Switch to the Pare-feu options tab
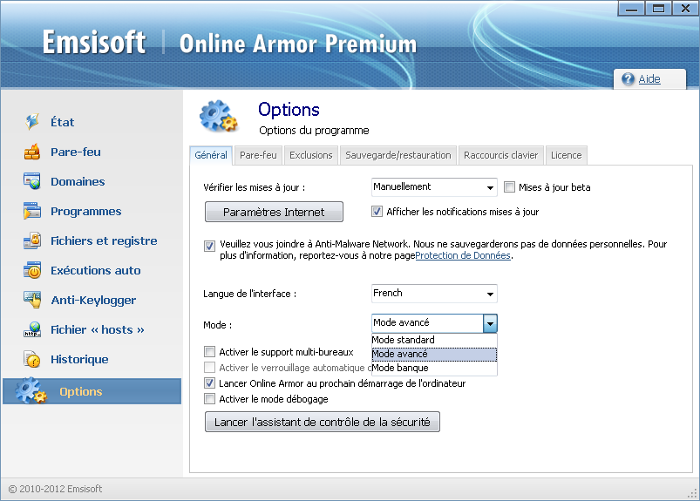Viewport: 700px width, 501px height. pyautogui.click(x=258, y=155)
